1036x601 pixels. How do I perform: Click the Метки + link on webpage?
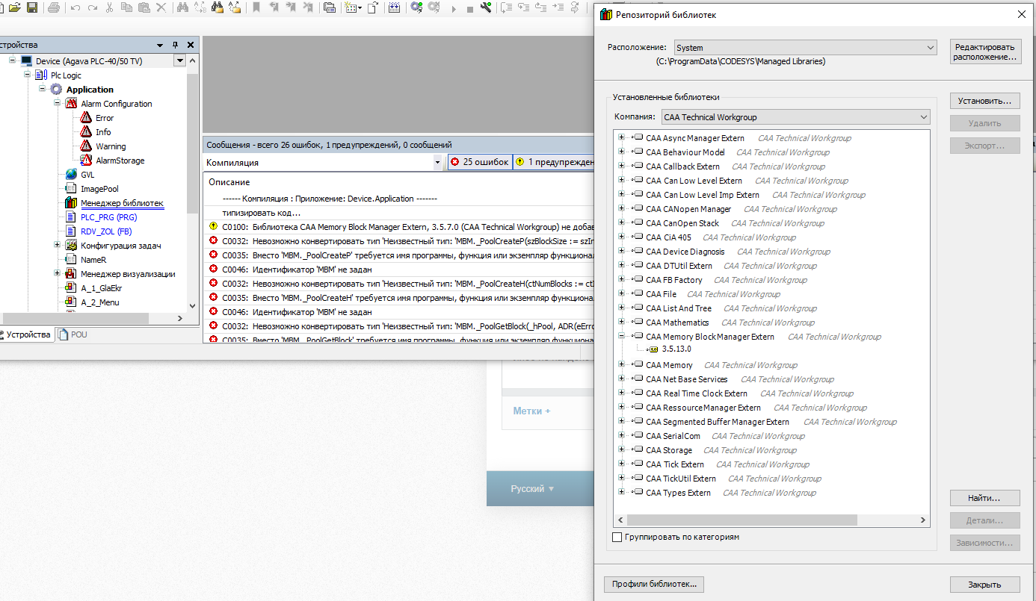coord(531,411)
